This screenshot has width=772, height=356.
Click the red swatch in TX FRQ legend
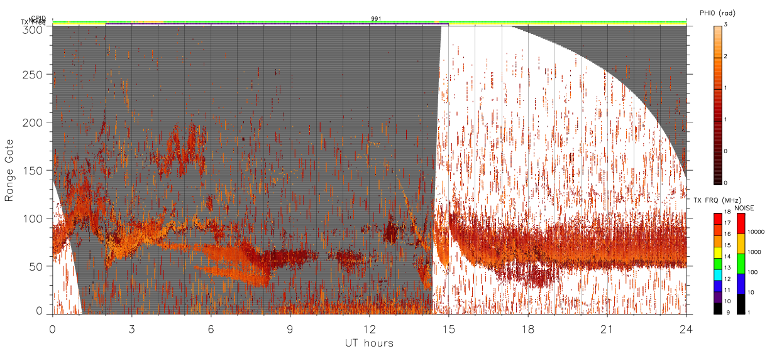pos(718,219)
